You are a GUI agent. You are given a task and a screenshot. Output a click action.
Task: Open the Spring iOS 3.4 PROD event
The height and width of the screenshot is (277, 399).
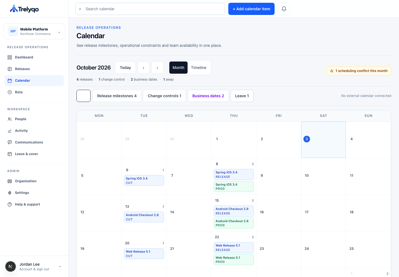pyautogui.click(x=234, y=187)
